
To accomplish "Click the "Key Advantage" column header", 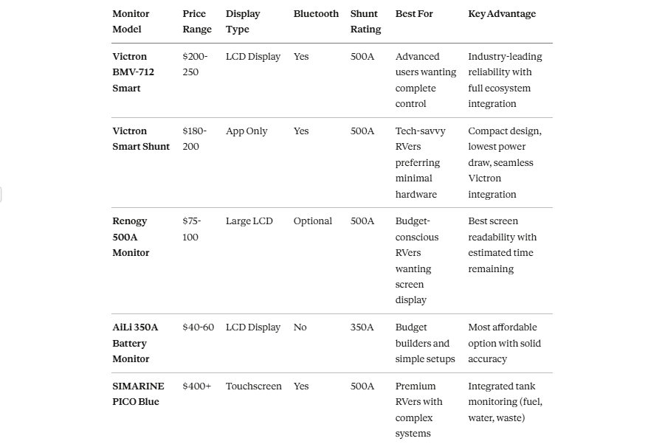I will point(502,14).
